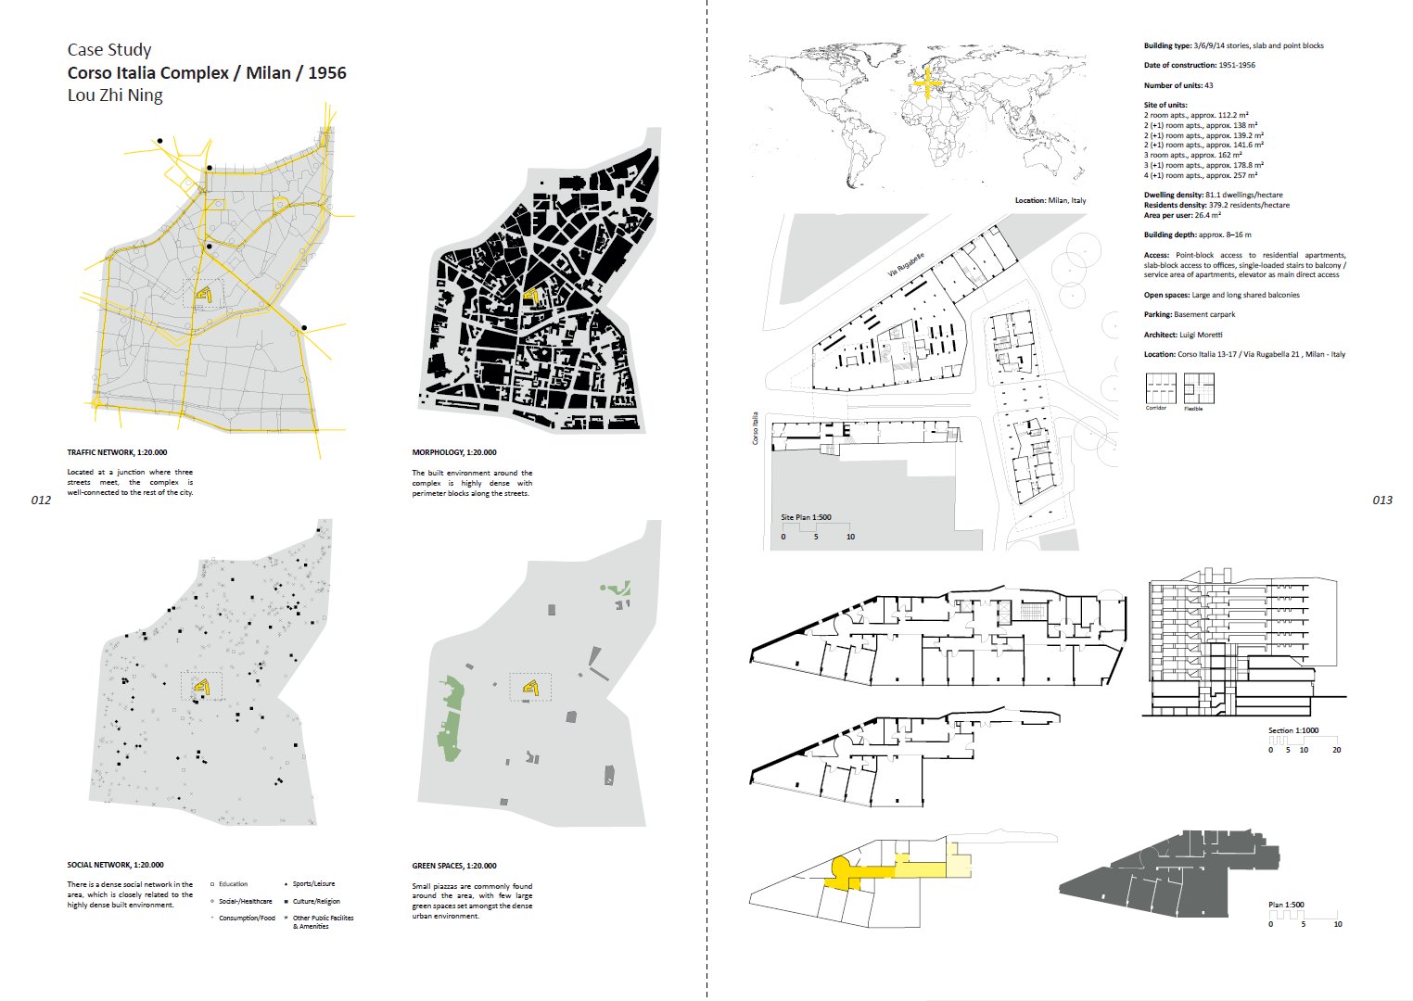Click line 'Architect: Luigi Moretti'
The width and height of the screenshot is (1413, 1001).
pos(1183,335)
